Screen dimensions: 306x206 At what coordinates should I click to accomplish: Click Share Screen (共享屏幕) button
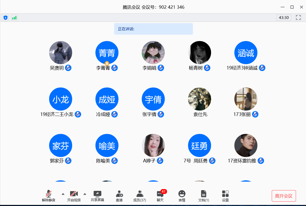(97, 196)
